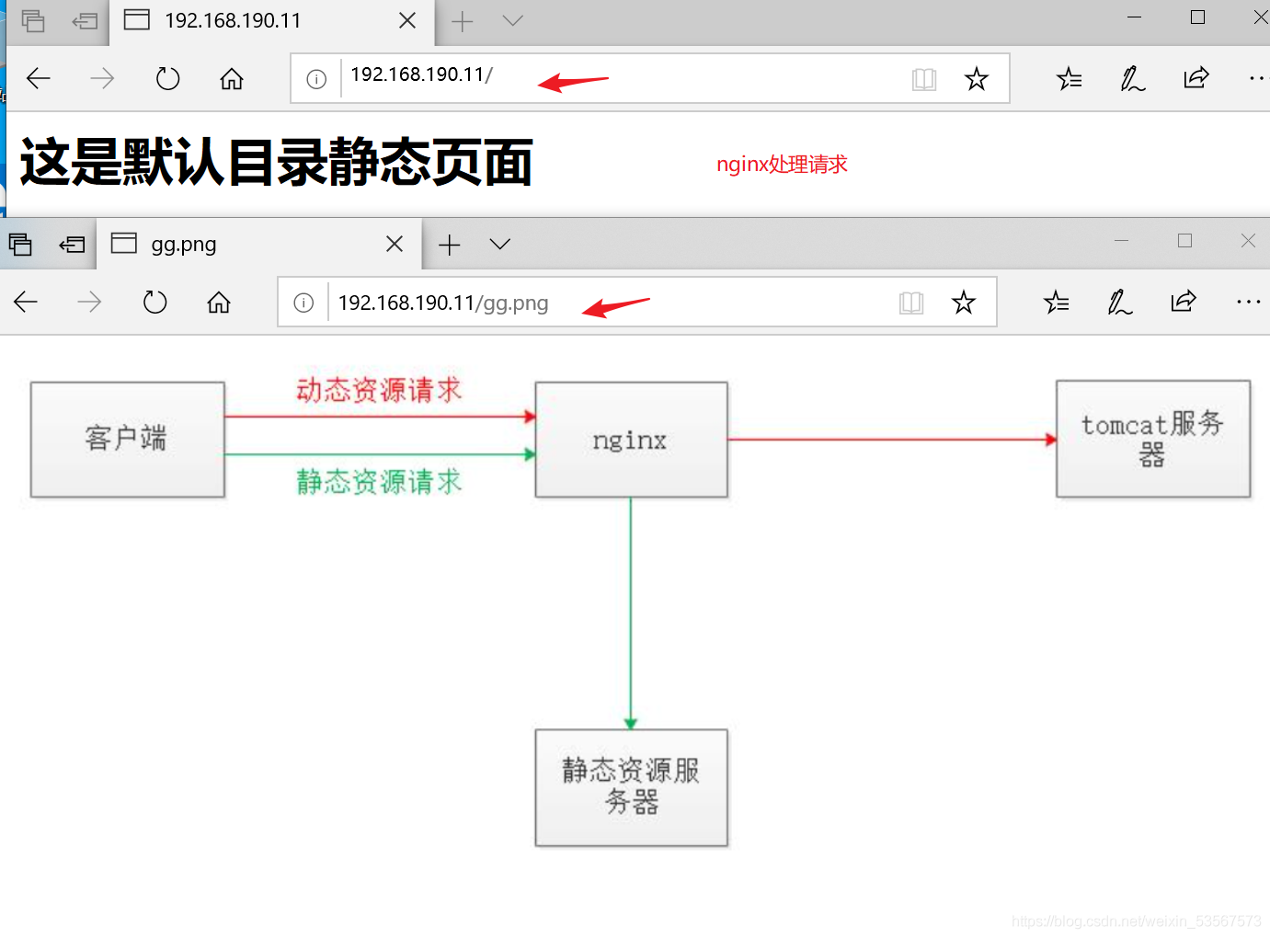Open a new tab in the top 192.168.190.11 window
Screen dimensions: 1270x938
point(463,21)
